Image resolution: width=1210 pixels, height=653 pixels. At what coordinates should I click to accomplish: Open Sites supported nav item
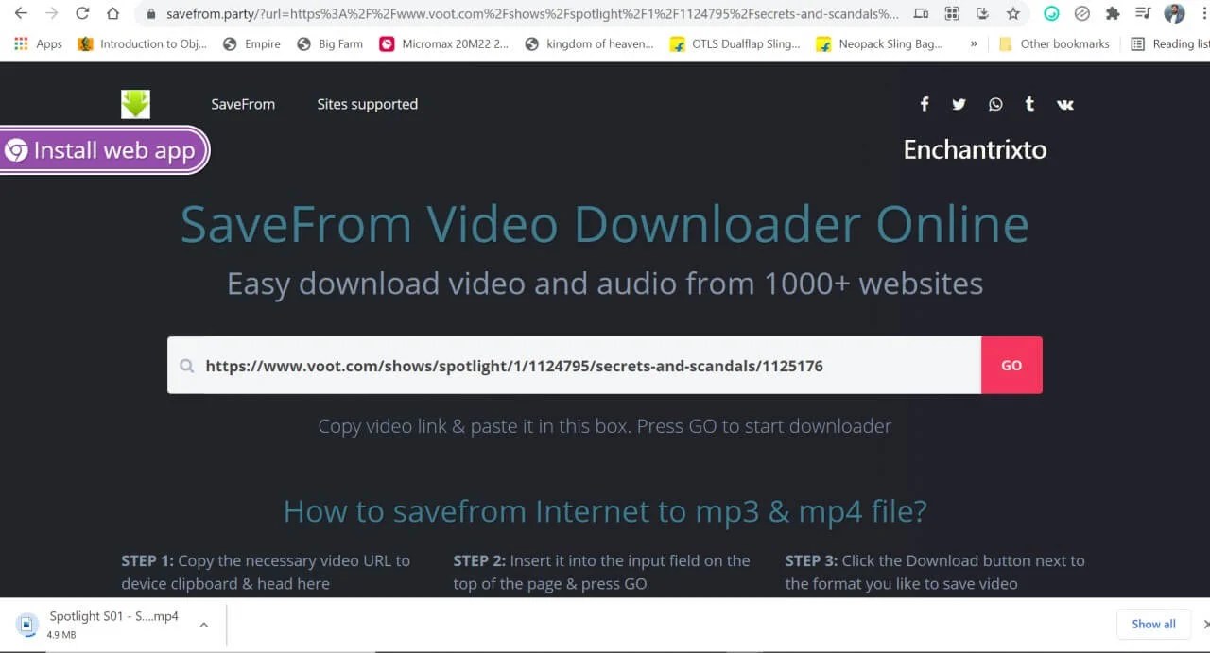click(x=367, y=104)
